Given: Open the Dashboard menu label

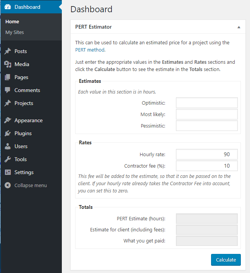Looking at the screenshot, I should tap(27, 7).
